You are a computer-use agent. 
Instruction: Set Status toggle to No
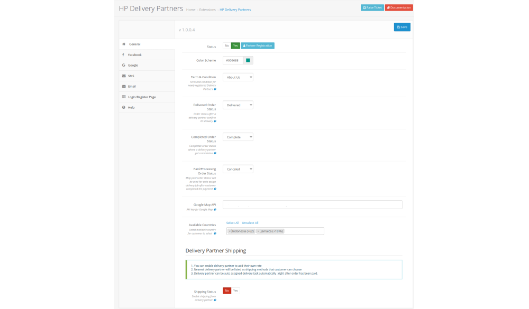pos(227,46)
